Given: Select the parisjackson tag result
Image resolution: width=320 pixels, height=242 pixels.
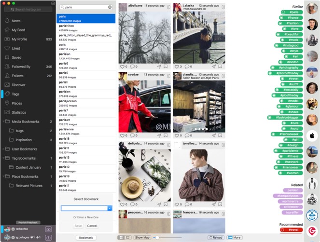Looking at the screenshot, I should (86, 103).
